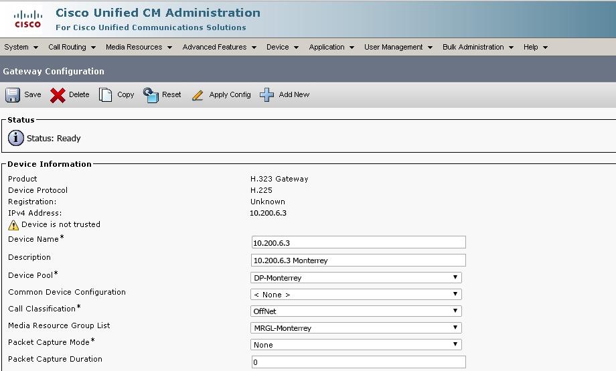Open the System menu
The width and height of the screenshot is (616, 371).
pyautogui.click(x=21, y=47)
